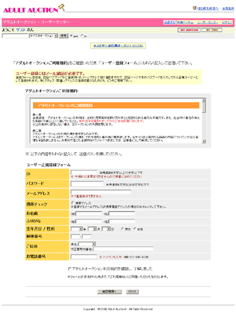Focus the お名前 surname field
The image size is (236, 312).
pos(88,213)
